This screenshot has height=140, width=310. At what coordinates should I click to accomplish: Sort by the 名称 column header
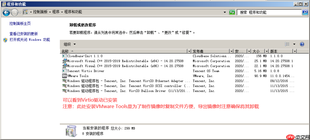point(124,51)
